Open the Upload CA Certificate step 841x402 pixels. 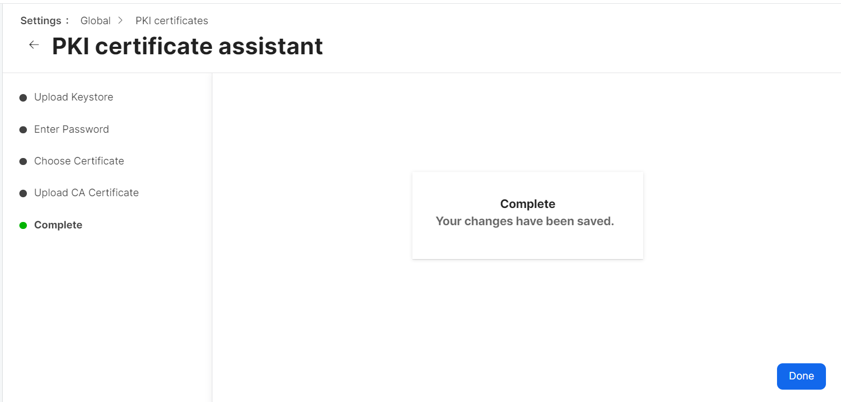[87, 192]
